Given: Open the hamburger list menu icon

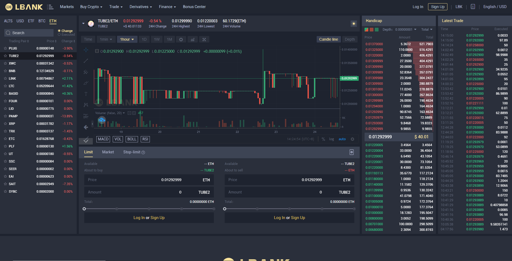Looking at the screenshot, I should (x=50, y=7).
